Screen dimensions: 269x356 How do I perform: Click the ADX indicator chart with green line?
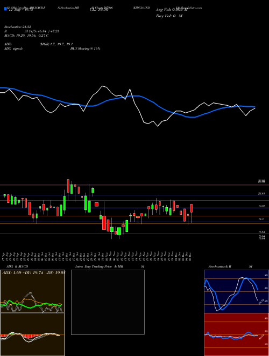click(32, 291)
